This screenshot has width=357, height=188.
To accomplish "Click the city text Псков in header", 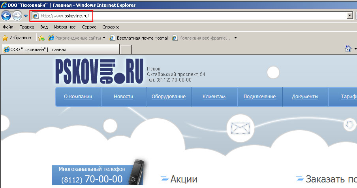I will tap(154, 69).
